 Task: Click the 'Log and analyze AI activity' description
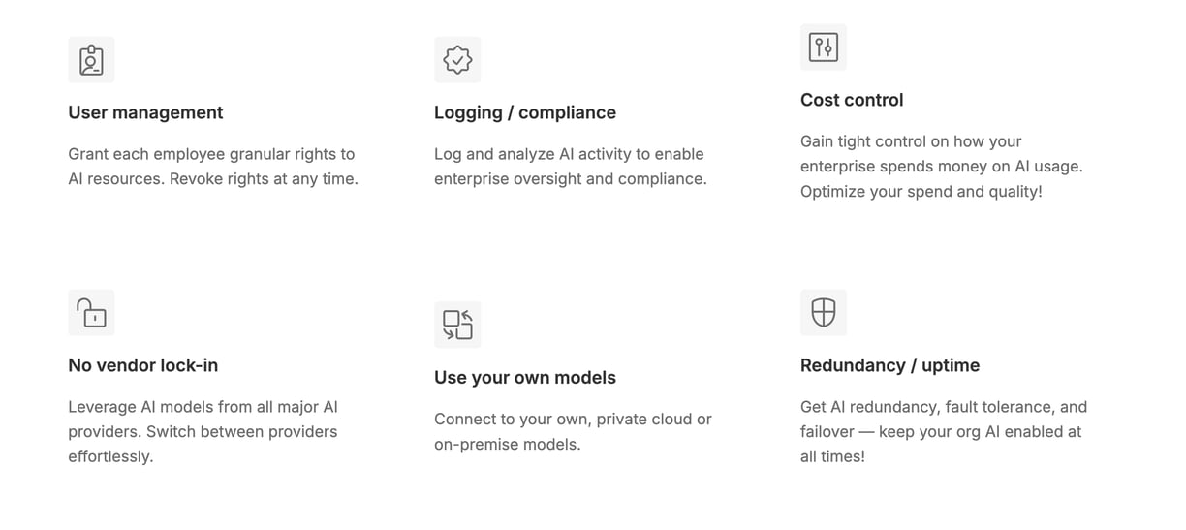pos(571,166)
